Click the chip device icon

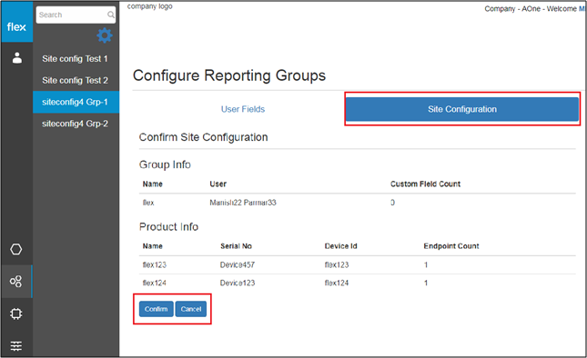(x=16, y=313)
